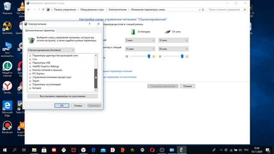
Task: Open taskbar search magnifier
Action: click(x=15, y=150)
